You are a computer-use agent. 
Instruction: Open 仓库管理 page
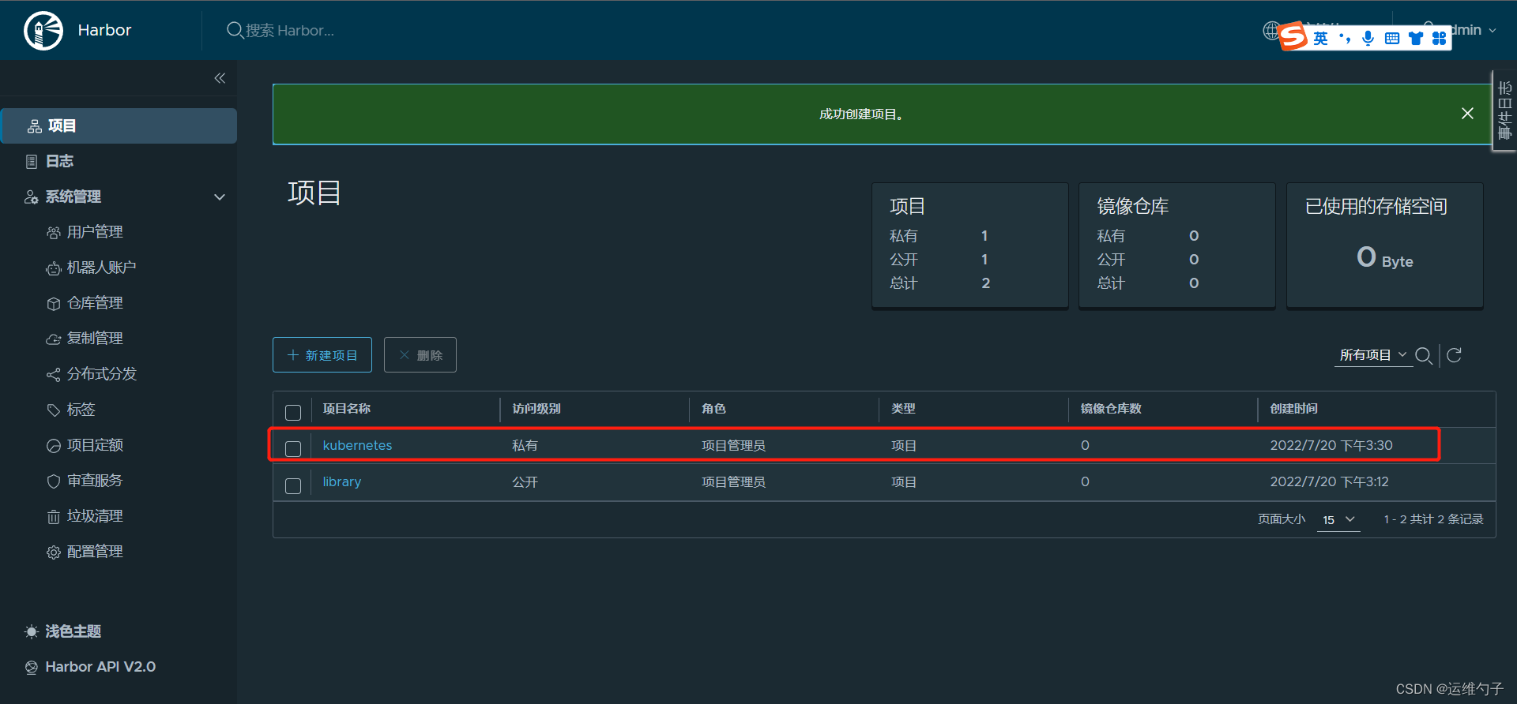coord(95,303)
